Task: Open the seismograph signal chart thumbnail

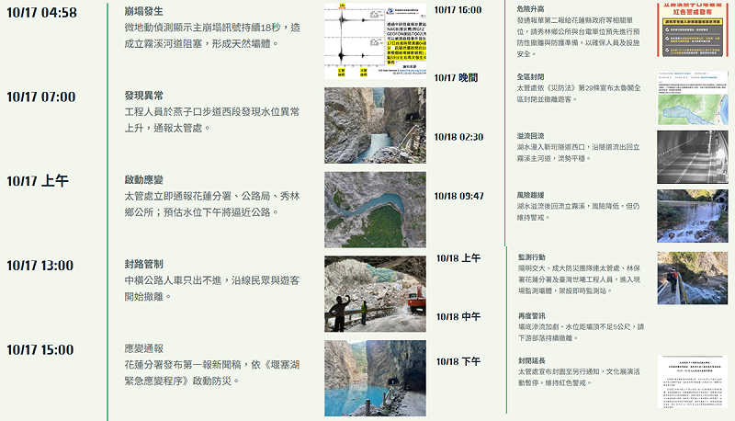Action: 375,39
